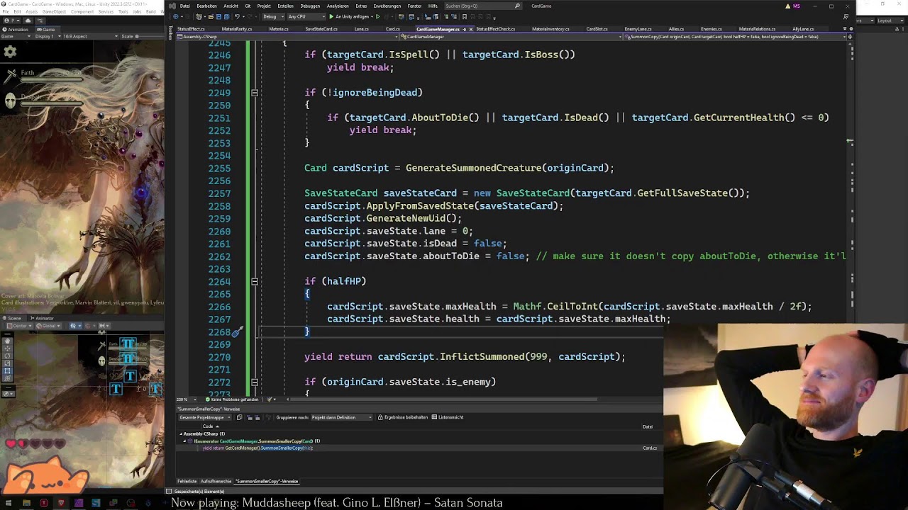Select the yield return GetCardManager result row
908x510 pixels.
tap(258, 448)
